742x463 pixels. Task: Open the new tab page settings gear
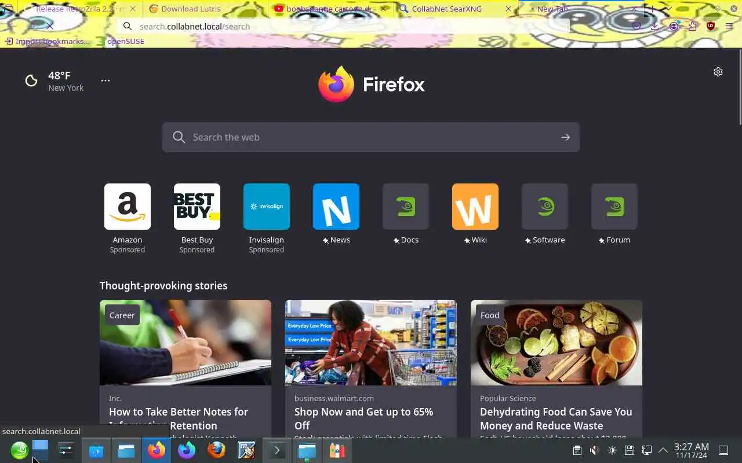pyautogui.click(x=718, y=72)
